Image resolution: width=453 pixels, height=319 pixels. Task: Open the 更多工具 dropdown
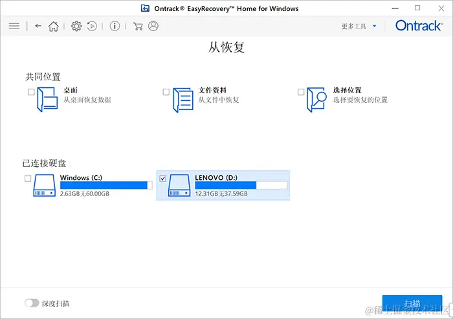pos(359,27)
